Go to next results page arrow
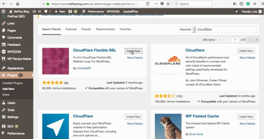Image resolution: width=264 pixels, height=139 pixels. pyautogui.click(x=250, y=40)
